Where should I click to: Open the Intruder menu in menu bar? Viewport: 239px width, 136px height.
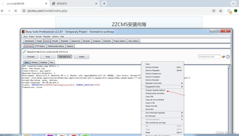[39, 36]
